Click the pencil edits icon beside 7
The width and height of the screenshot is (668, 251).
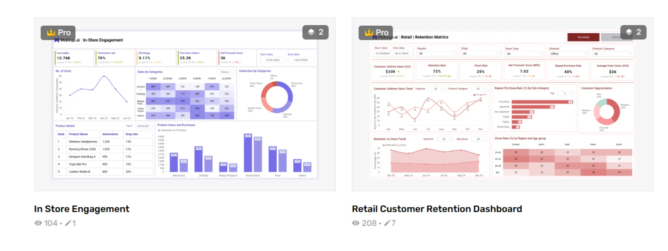coord(387,223)
